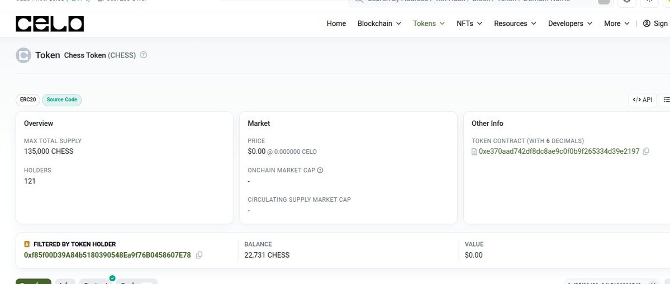Copy the token contract address
The height and width of the screenshot is (284, 670).
pyautogui.click(x=645, y=151)
